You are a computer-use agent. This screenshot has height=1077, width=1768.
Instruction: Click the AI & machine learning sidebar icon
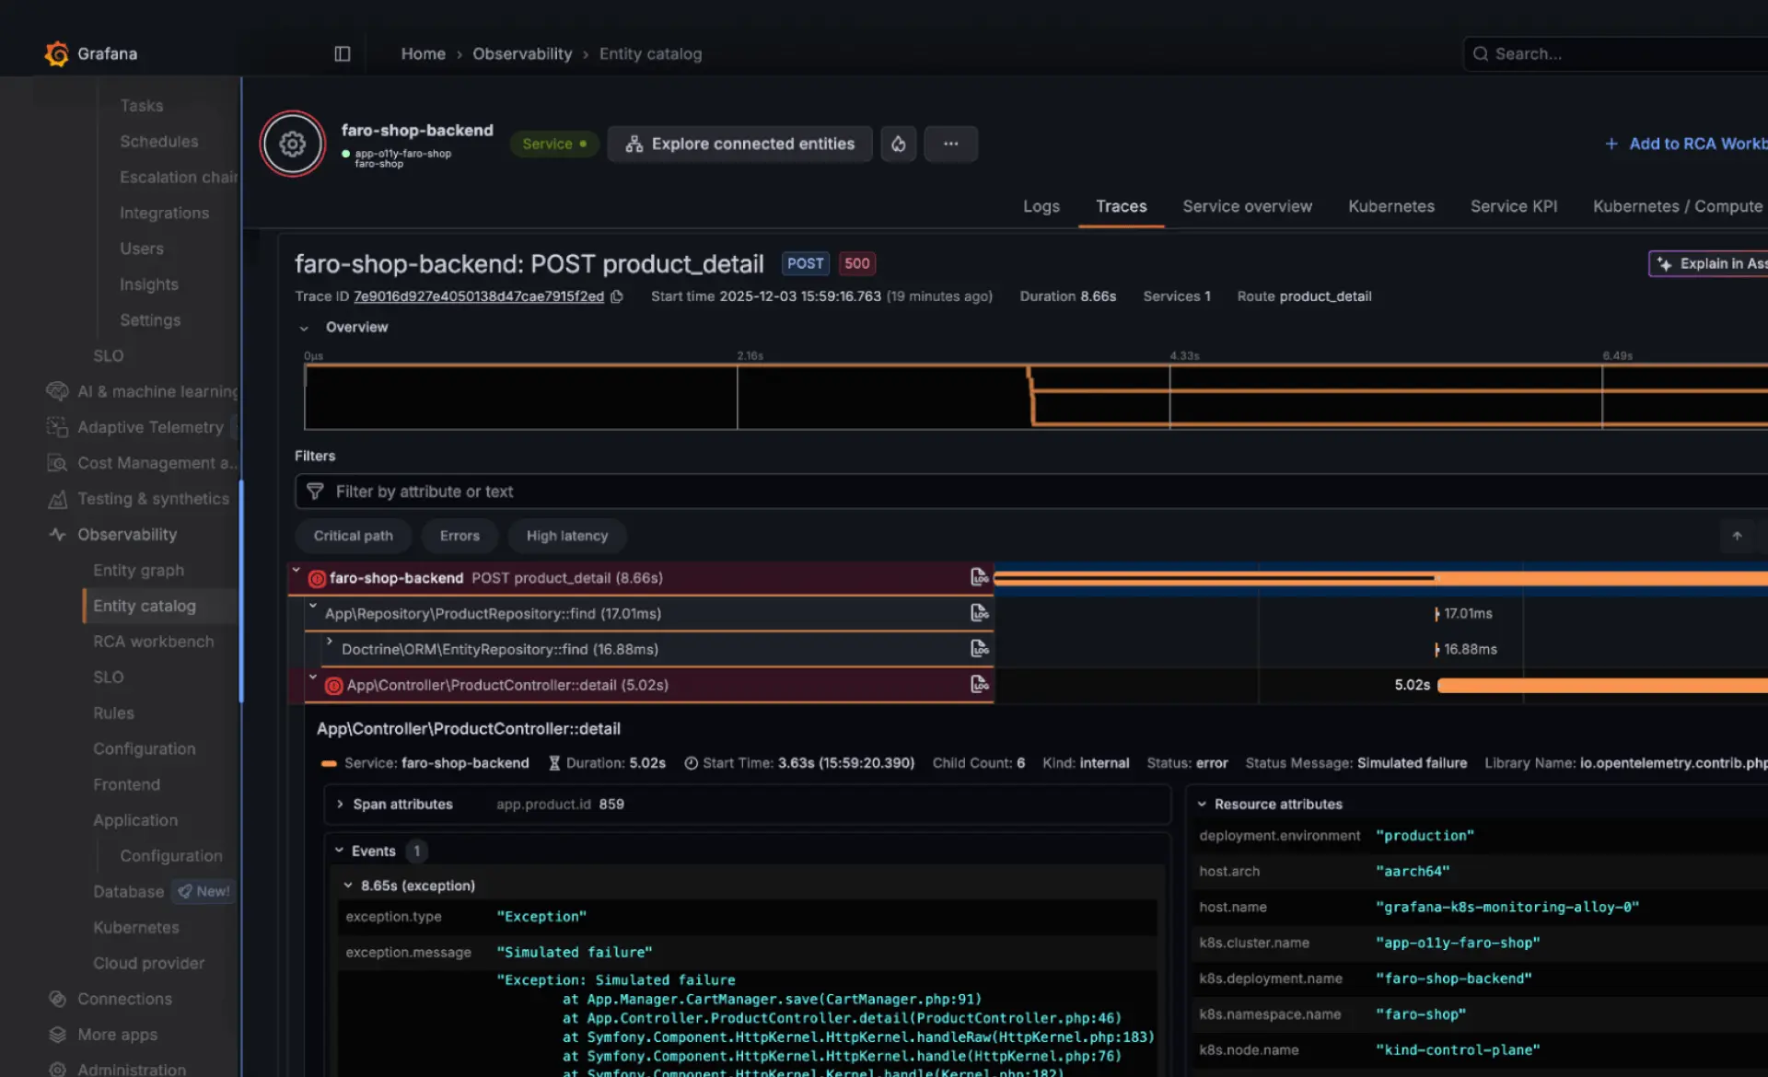pos(57,391)
